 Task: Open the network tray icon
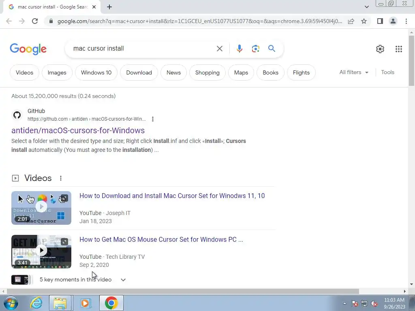(x=364, y=303)
